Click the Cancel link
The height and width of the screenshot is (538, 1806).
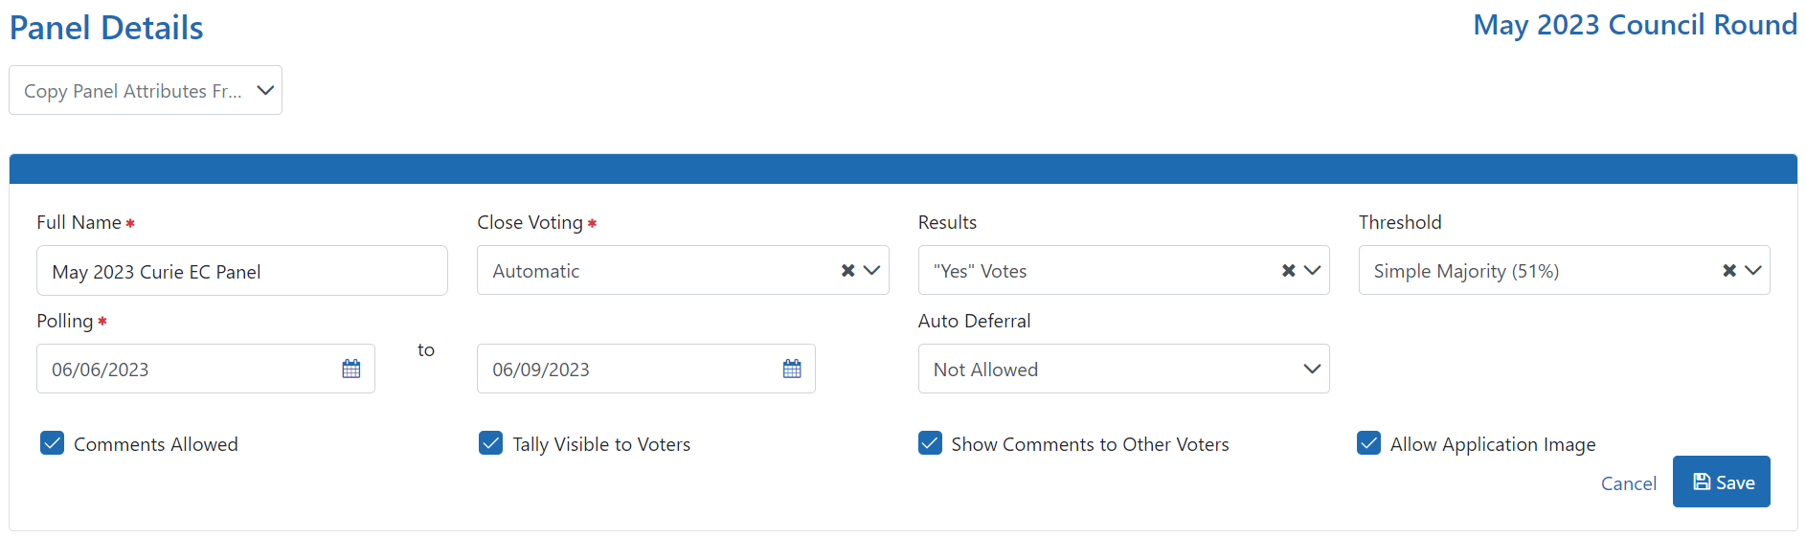tap(1628, 483)
